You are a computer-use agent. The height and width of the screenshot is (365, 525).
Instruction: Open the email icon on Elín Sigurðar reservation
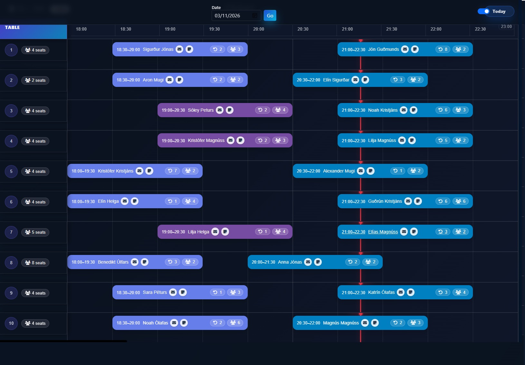(x=356, y=80)
